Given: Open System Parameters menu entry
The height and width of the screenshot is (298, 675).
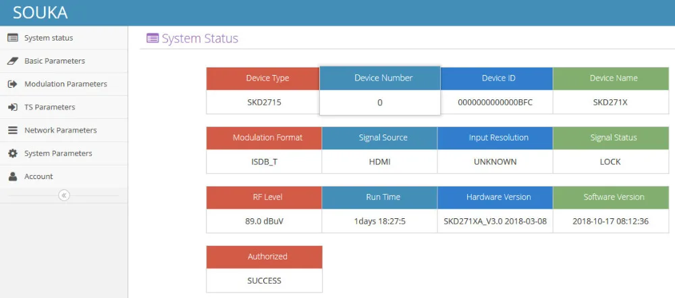Looking at the screenshot, I should click(x=63, y=153).
